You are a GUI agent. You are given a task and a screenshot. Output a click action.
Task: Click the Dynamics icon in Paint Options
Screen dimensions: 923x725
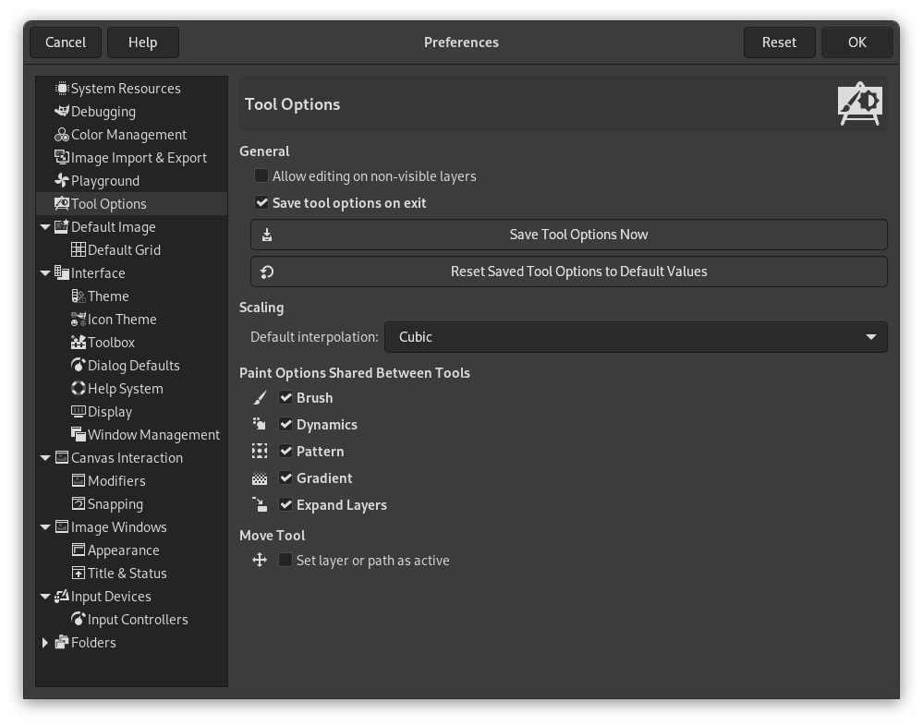(x=260, y=424)
